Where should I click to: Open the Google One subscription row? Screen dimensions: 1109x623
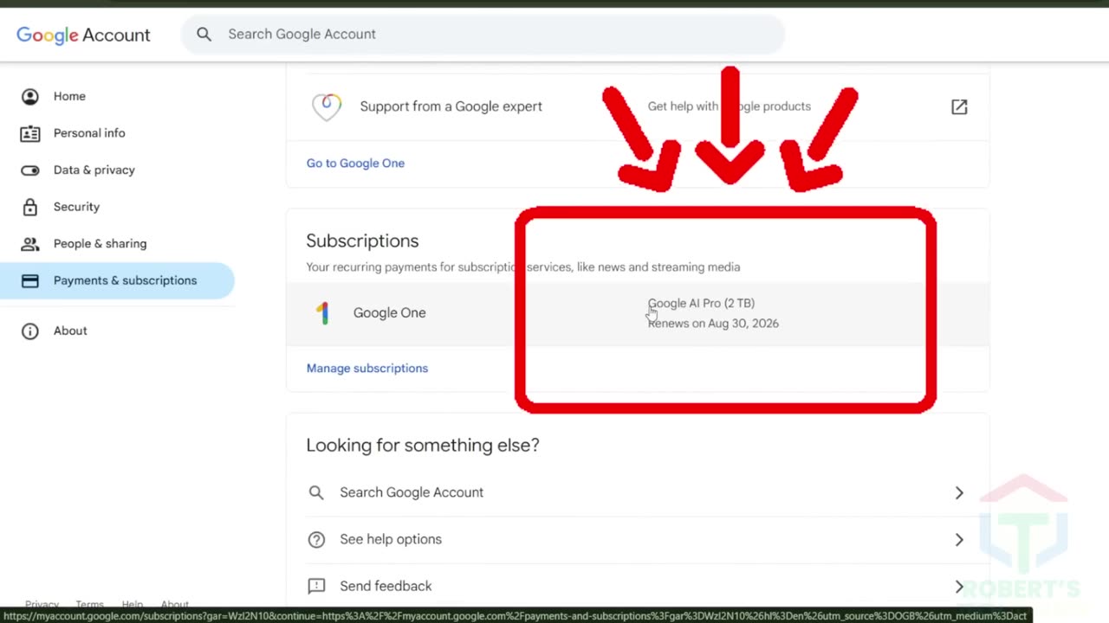tap(638, 313)
